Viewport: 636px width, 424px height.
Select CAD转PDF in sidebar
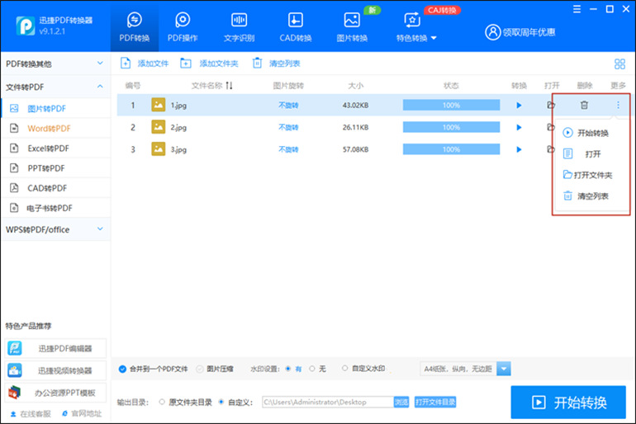(55, 188)
